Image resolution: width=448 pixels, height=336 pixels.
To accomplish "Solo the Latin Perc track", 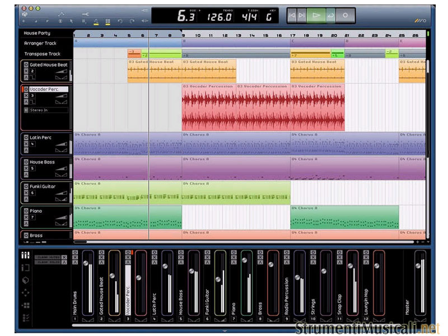I will [x=26, y=151].
